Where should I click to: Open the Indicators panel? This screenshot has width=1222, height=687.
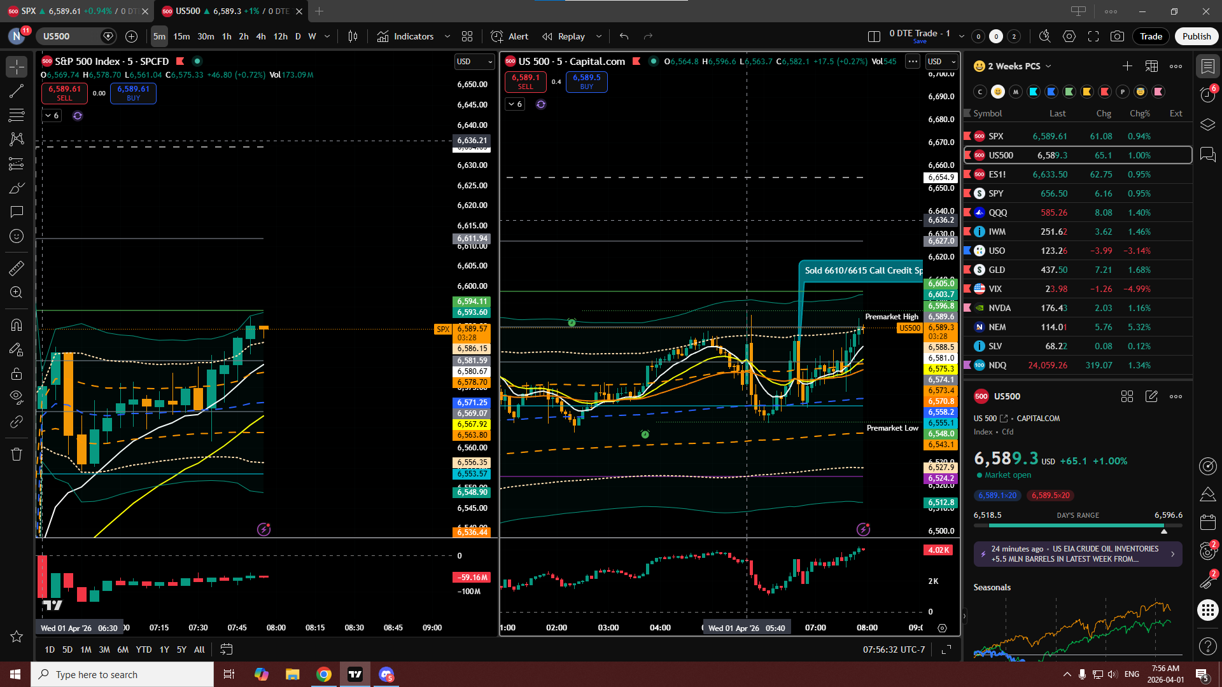(405, 36)
